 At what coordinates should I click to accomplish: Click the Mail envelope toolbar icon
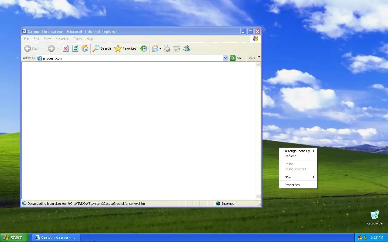155,48
